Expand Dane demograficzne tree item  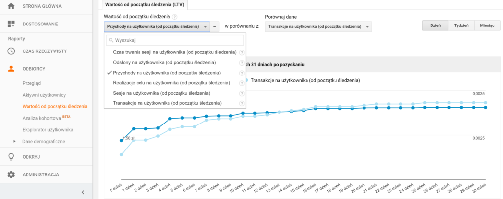[x=14, y=141]
